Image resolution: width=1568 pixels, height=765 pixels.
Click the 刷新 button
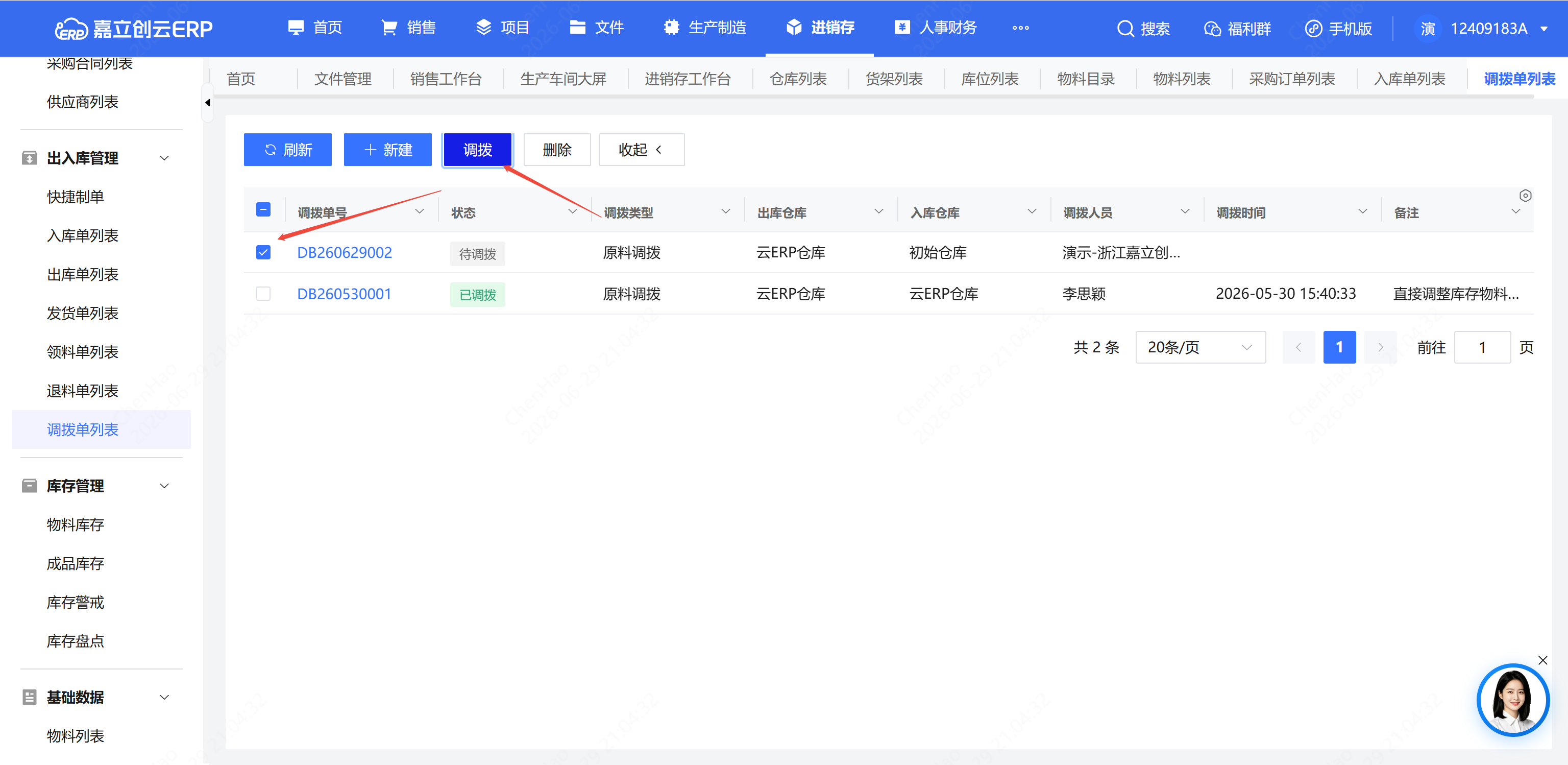point(287,150)
